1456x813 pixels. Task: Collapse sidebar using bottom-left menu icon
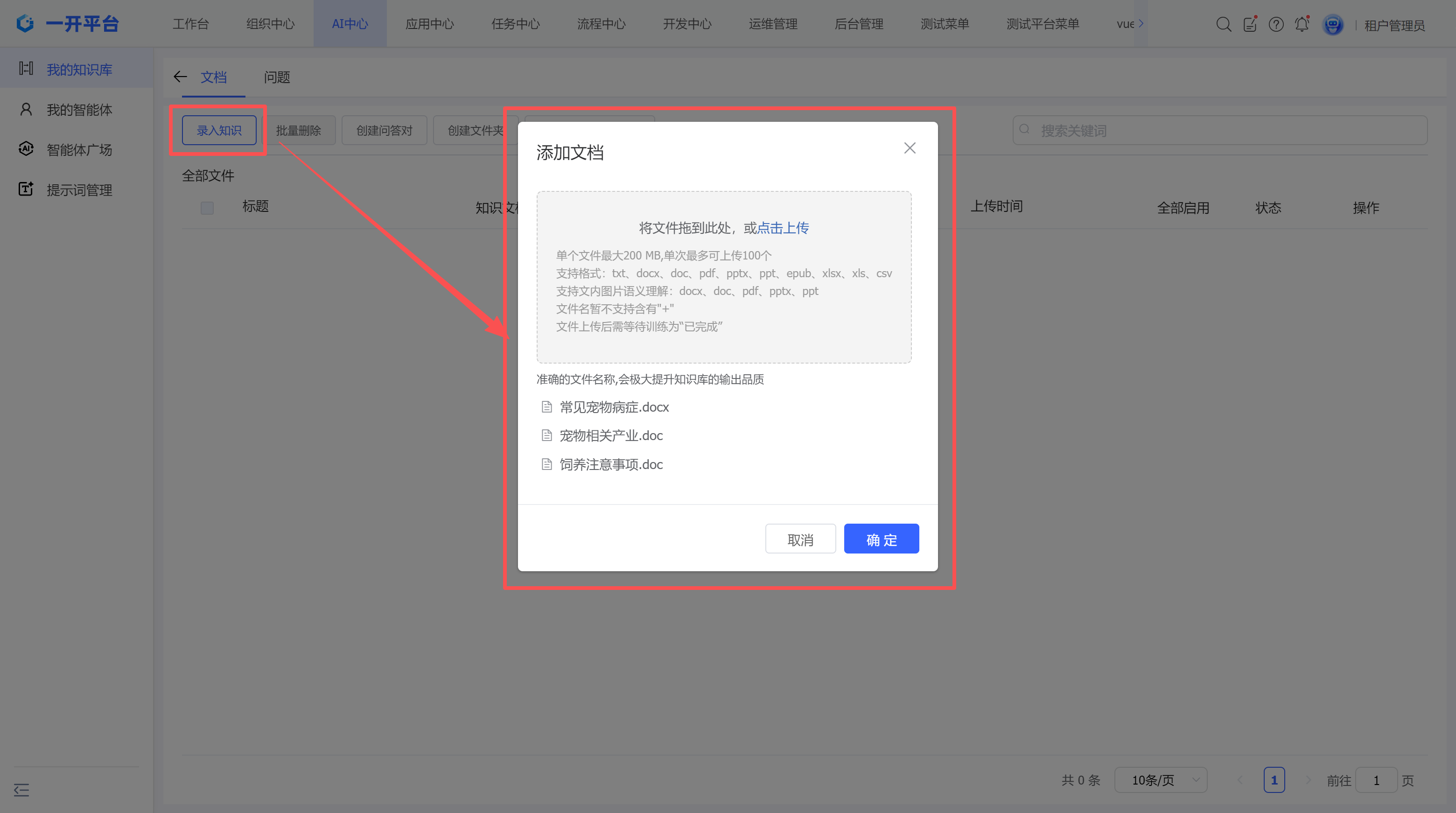21,789
